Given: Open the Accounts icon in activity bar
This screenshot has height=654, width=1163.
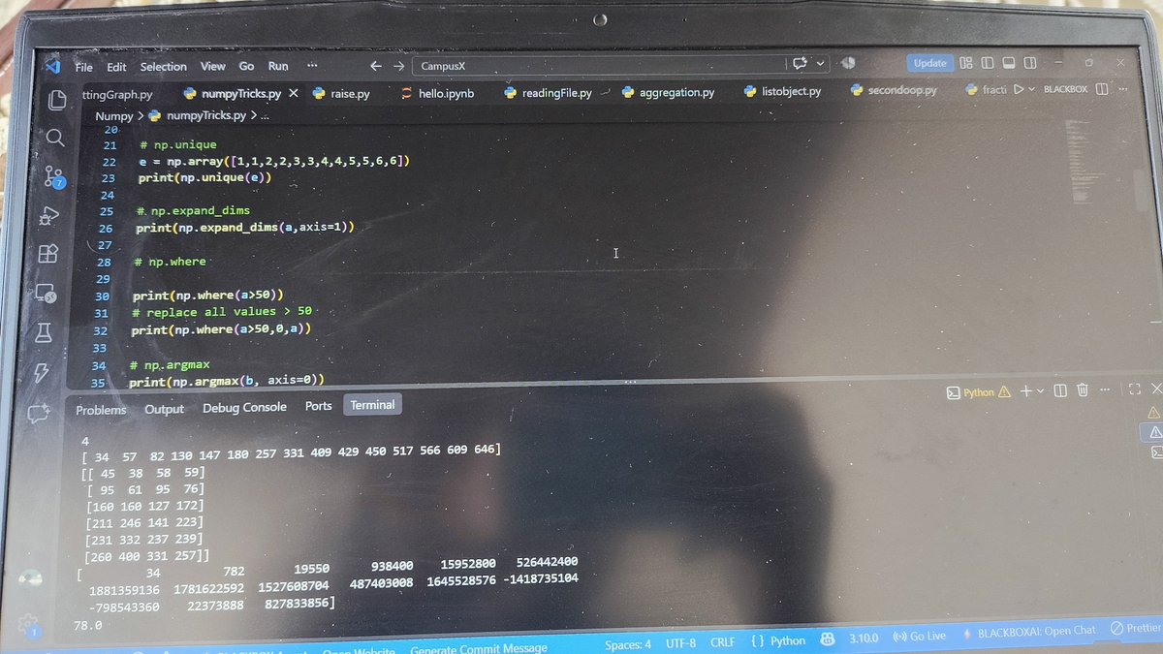Looking at the screenshot, I should [x=30, y=578].
